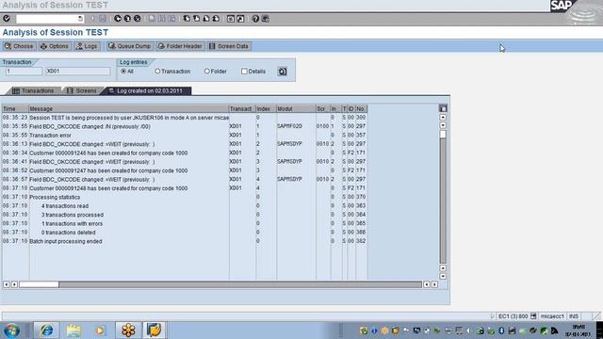Open the command field dropdown arrow
Image resolution: width=603 pixels, height=339 pixels.
pyautogui.click(x=80, y=19)
